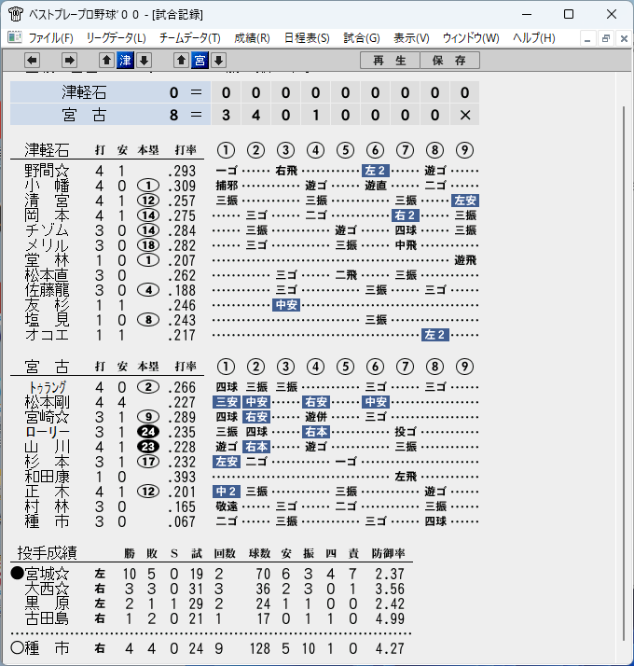Click the right arrow next game button
Screen dimensions: 634x666
69,61
